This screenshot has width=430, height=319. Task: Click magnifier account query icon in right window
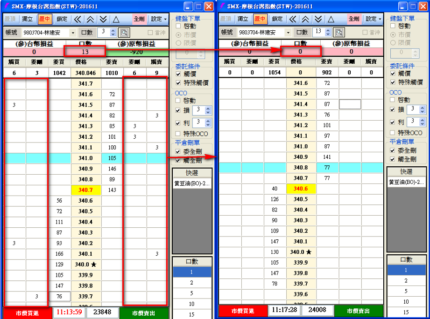coord(339,32)
